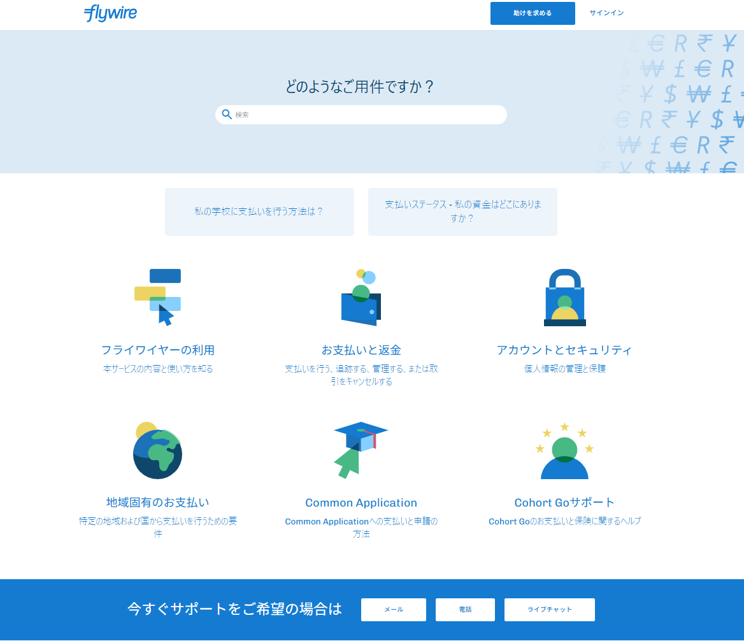The height and width of the screenshot is (641, 744).
Task: Open the アカウントとセキュリティ category link
Action: [x=564, y=350]
